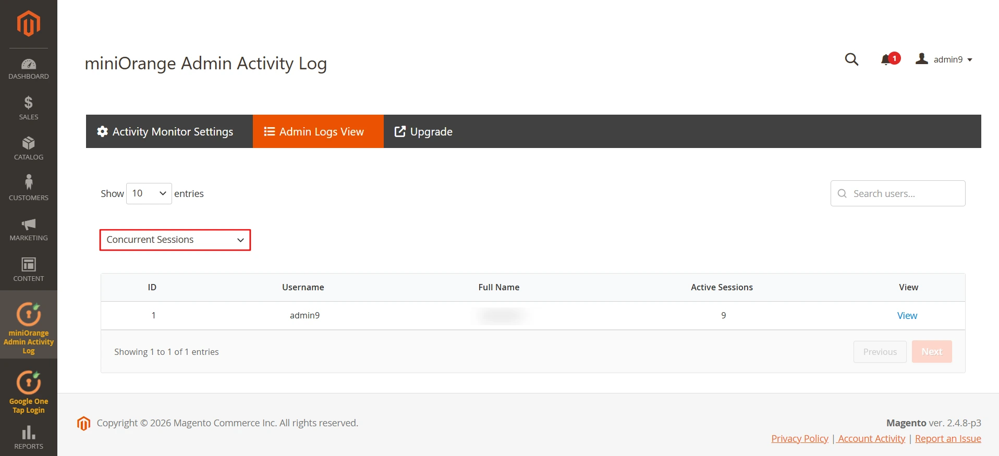Open the Marketing menu

(29, 229)
